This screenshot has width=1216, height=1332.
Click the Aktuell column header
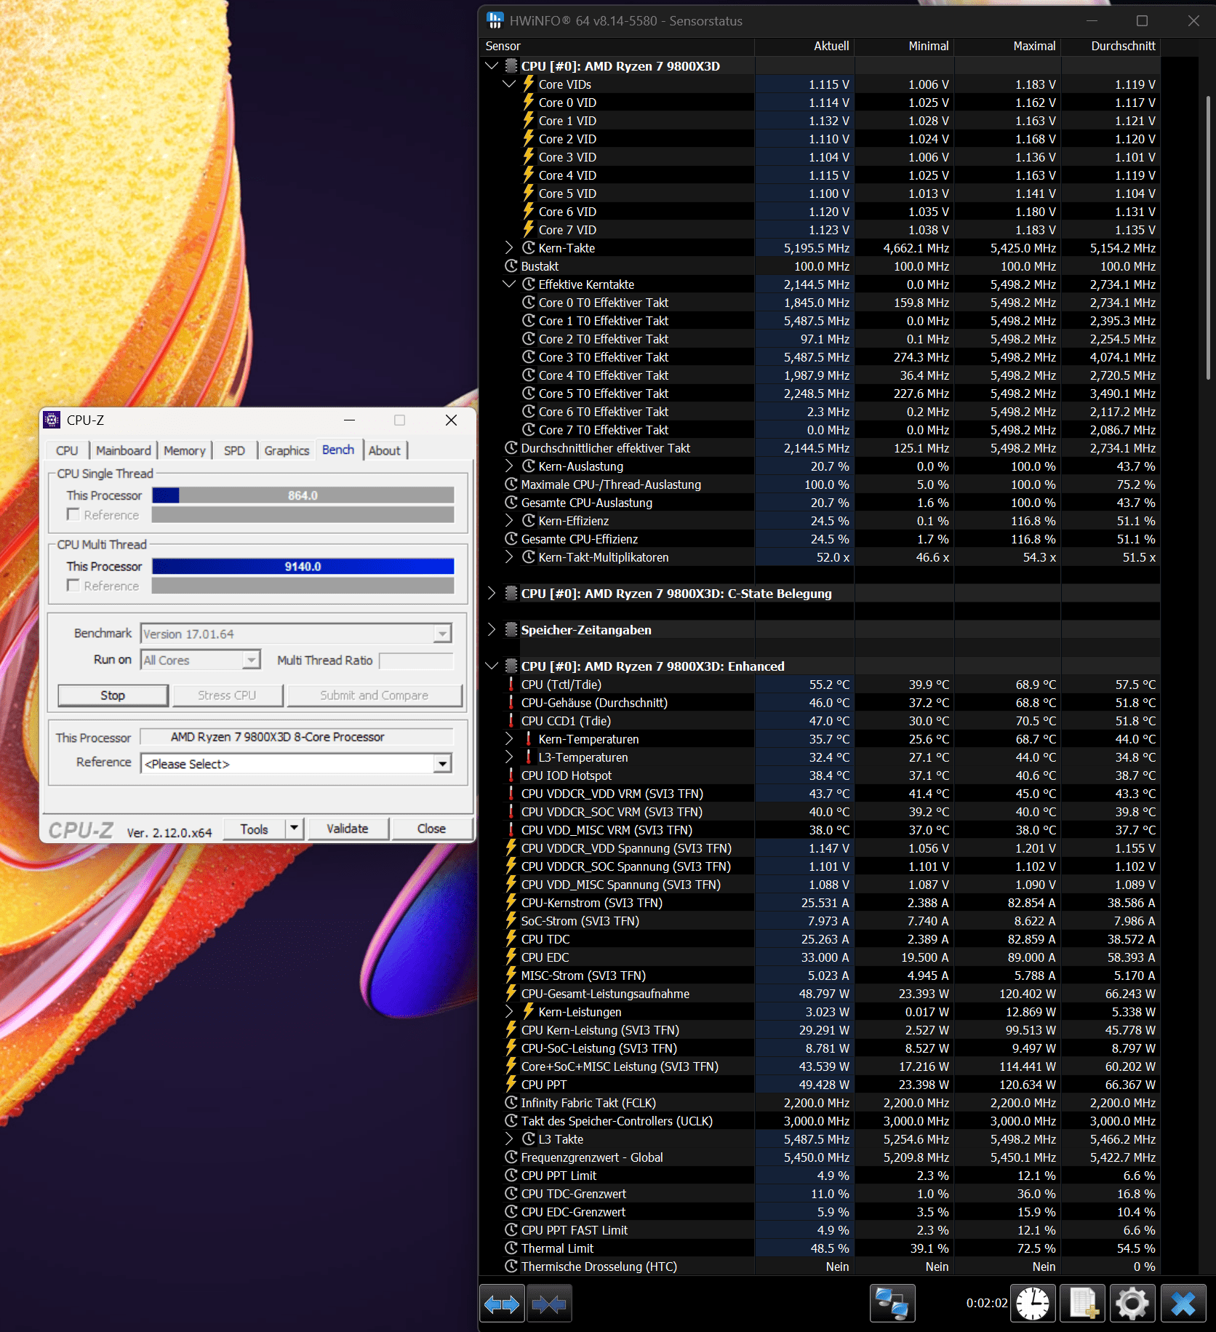804,46
